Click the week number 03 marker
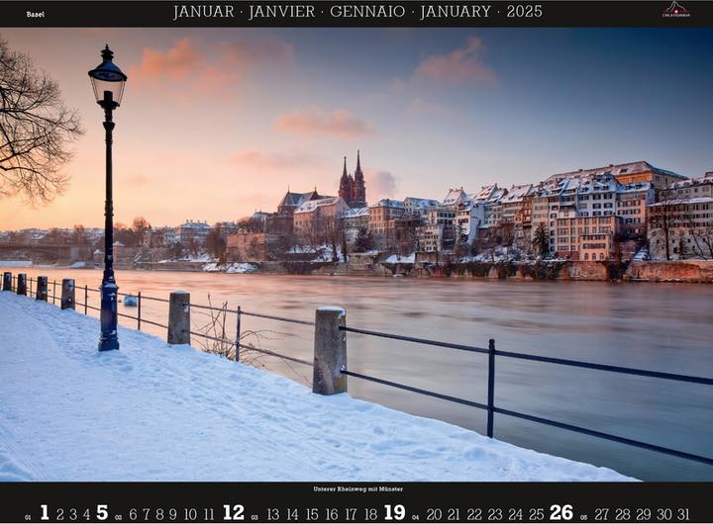Viewport: 713px width, 524px height. 255,518
